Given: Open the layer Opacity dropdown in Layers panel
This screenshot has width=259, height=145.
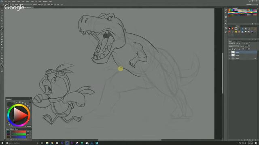Looking at the screenshot, I should pyautogui.click(x=249, y=46).
